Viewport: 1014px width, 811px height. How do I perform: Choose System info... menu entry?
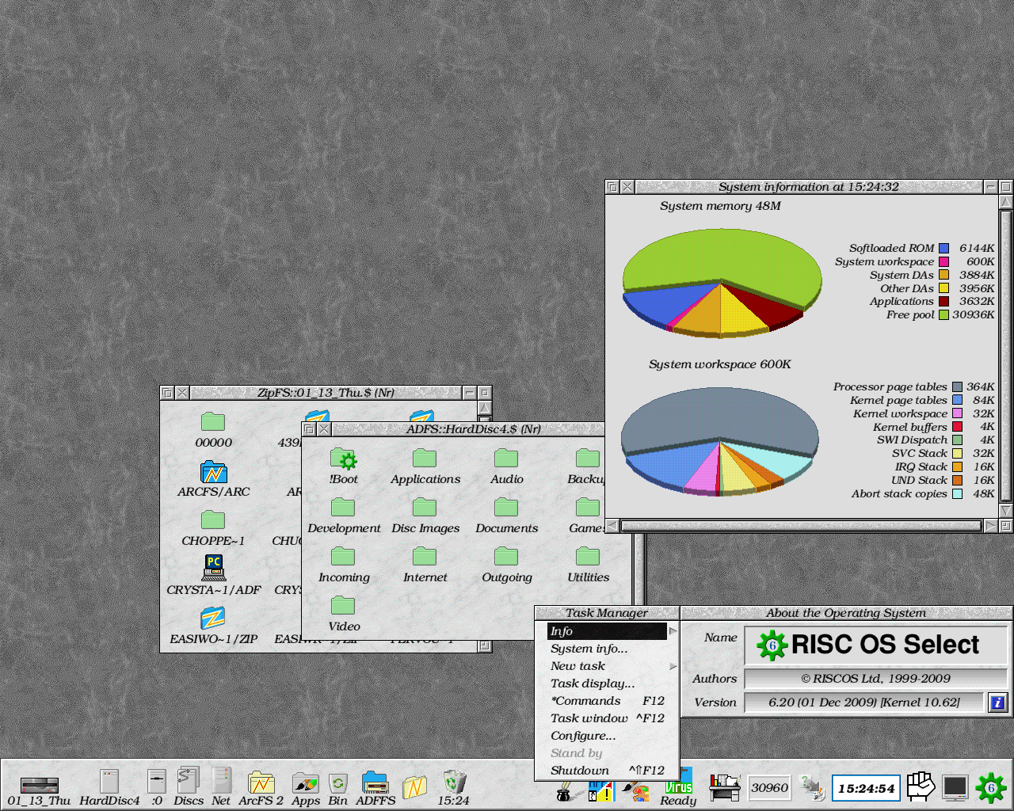coord(607,649)
